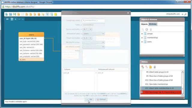This screenshot has width=192, height=108.
Task: Click the yellow document icon in History panel
Action: click(x=151, y=67)
